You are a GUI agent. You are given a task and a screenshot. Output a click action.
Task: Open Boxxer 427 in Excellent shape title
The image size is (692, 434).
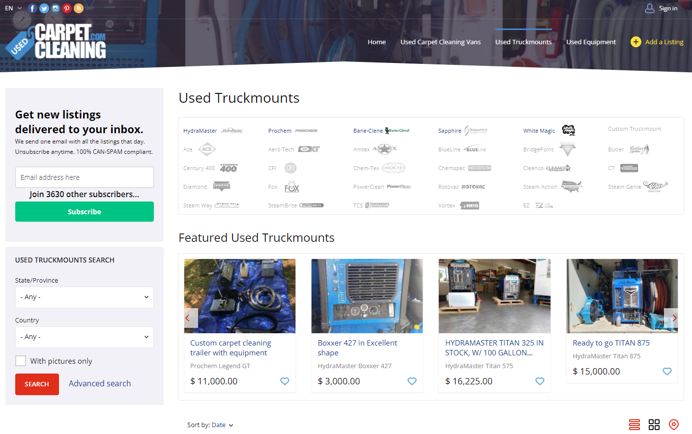pyautogui.click(x=357, y=348)
